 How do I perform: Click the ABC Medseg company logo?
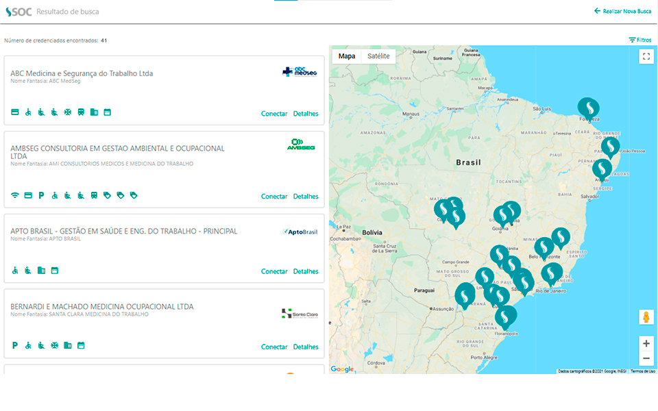300,72
